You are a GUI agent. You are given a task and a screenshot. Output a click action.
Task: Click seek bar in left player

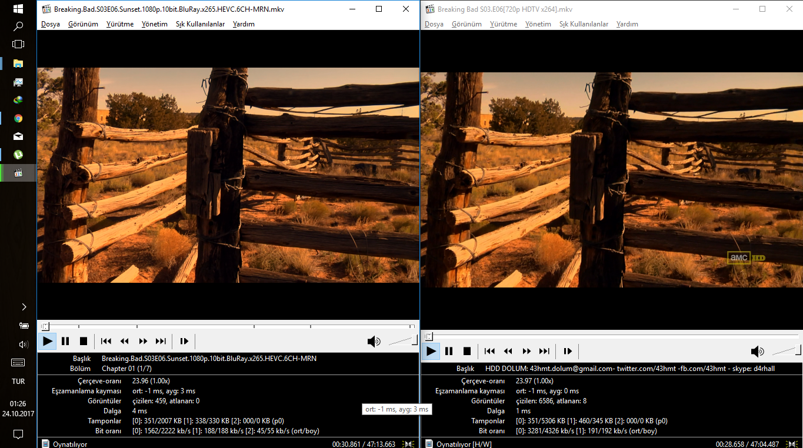228,326
